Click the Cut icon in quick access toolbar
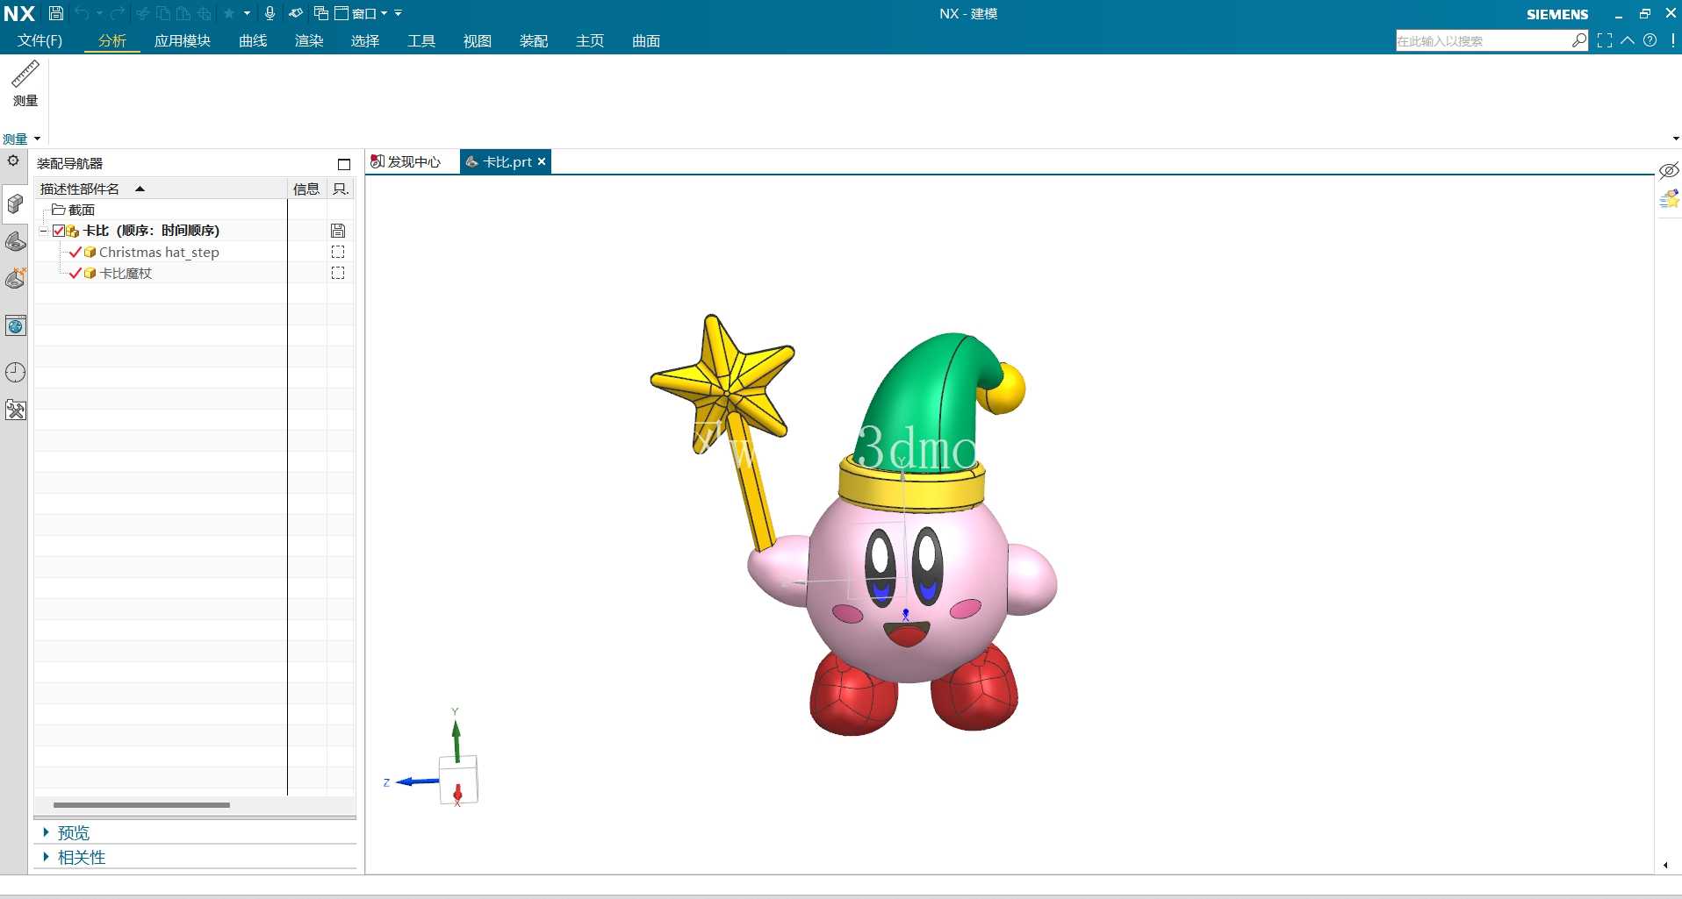The width and height of the screenshot is (1682, 899). (x=143, y=13)
